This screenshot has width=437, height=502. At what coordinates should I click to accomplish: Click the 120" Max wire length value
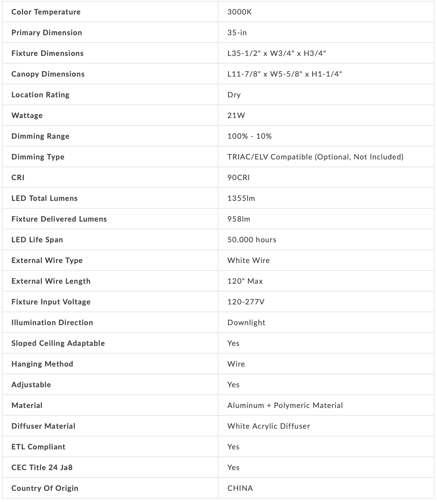[x=245, y=281]
